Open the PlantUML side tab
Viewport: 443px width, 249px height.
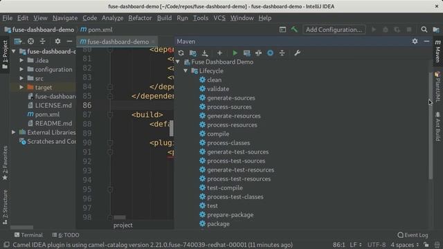pos(437,86)
